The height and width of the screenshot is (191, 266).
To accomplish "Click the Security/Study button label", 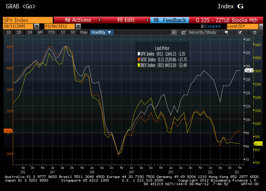I will pyautogui.click(x=202, y=32).
